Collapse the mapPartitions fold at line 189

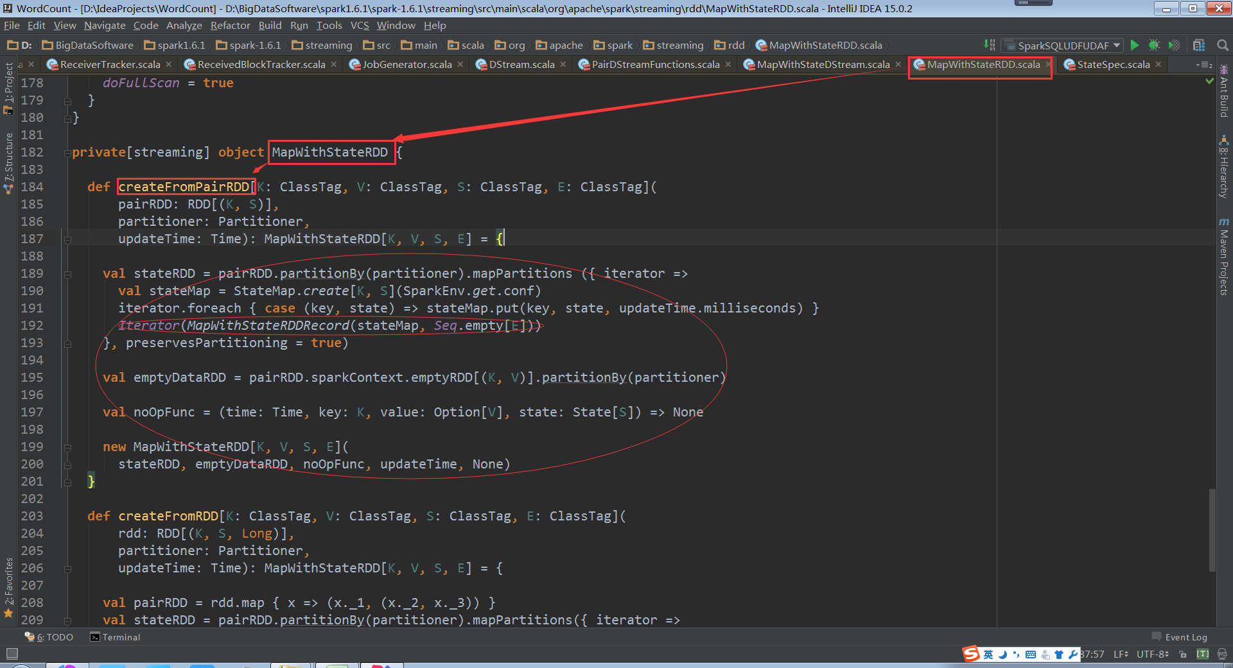[67, 274]
